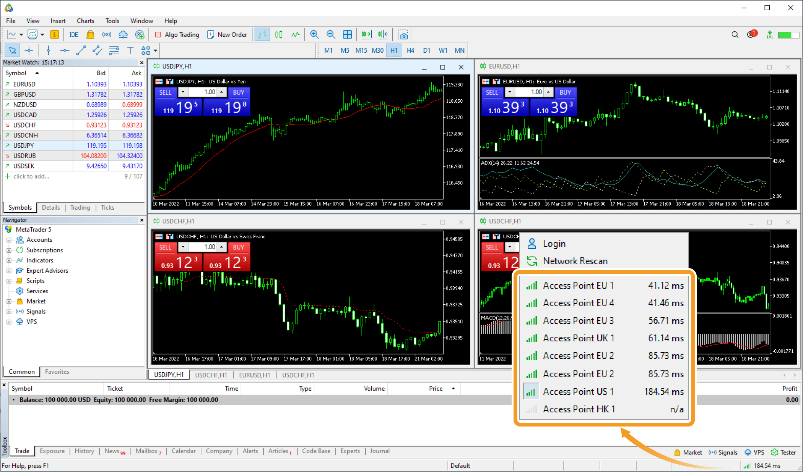Open USDJPY volume dropdown arrow
The image size is (803, 475).
pyautogui.click(x=183, y=92)
